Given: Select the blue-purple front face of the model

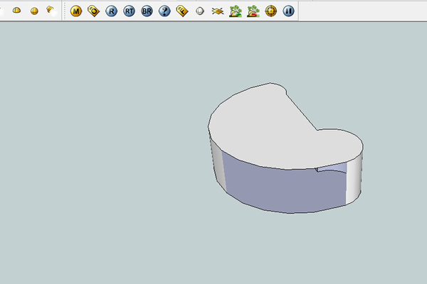Looking at the screenshot, I should click(285, 190).
